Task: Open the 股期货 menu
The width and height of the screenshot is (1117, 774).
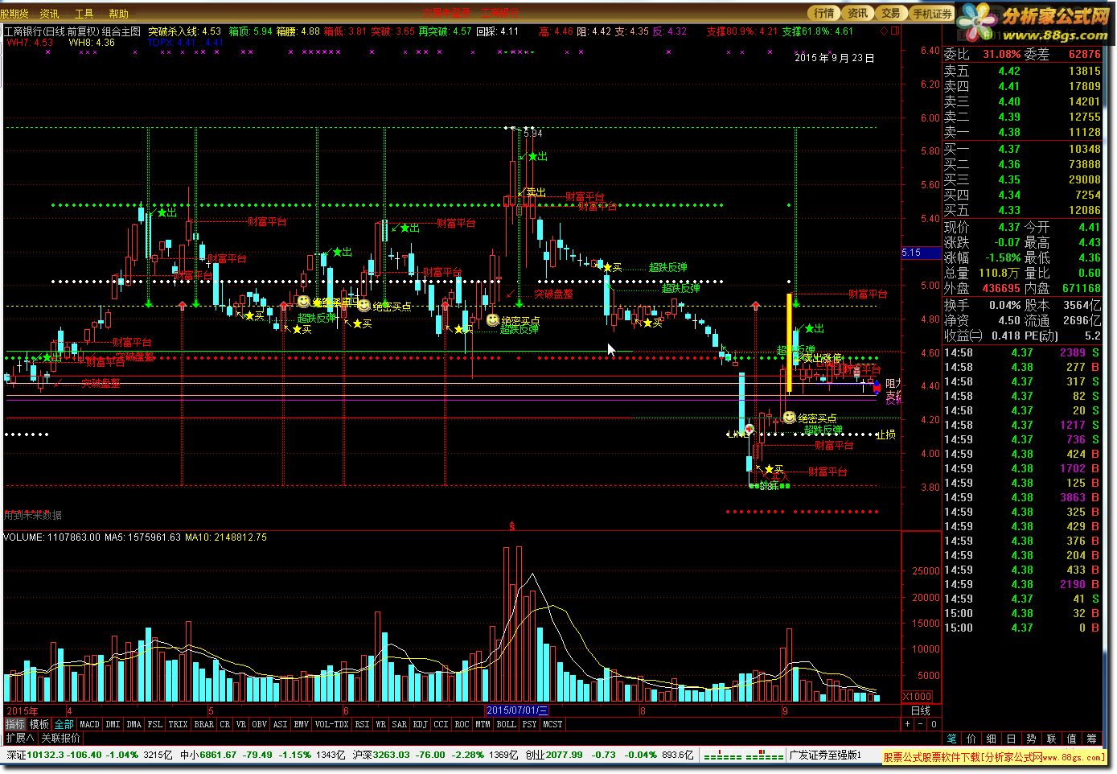Action: click(x=14, y=14)
